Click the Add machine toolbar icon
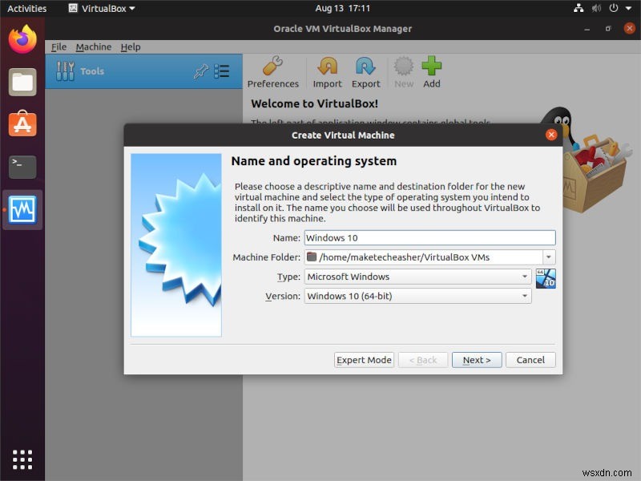 tap(432, 71)
